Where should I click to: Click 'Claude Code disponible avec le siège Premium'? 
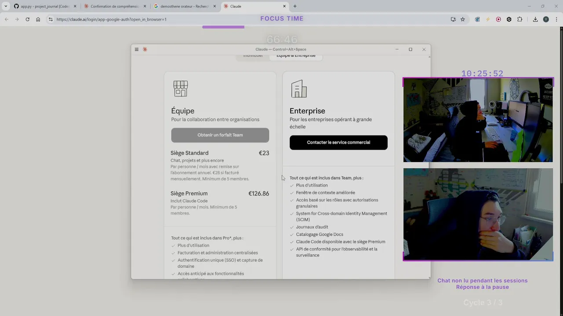tap(340, 242)
